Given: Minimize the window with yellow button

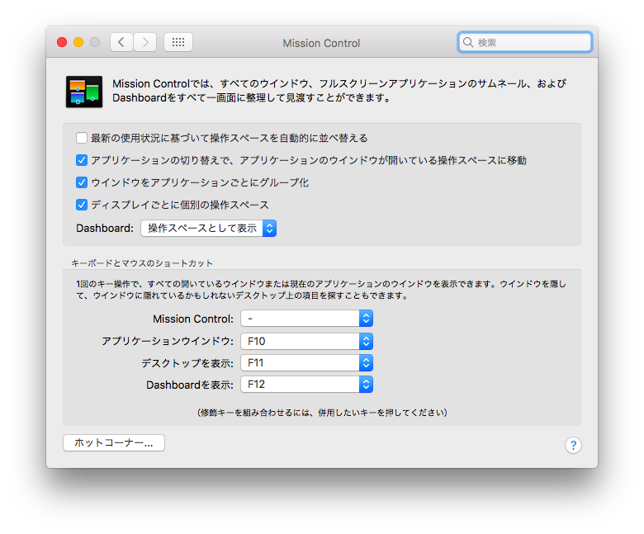Looking at the screenshot, I should (x=78, y=42).
